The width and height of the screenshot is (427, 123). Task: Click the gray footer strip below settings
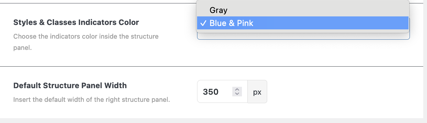(213, 121)
